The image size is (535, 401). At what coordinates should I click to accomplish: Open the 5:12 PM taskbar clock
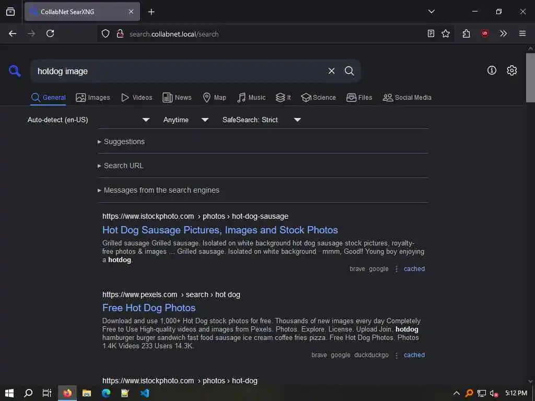pyautogui.click(x=516, y=393)
